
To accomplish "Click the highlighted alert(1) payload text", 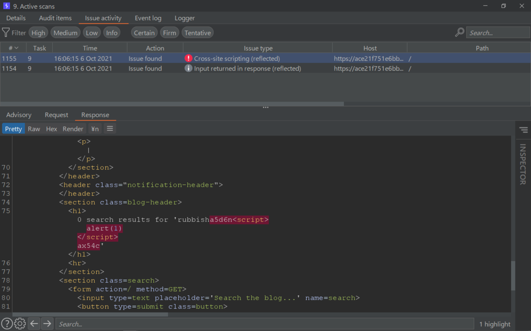I will click(104, 228).
